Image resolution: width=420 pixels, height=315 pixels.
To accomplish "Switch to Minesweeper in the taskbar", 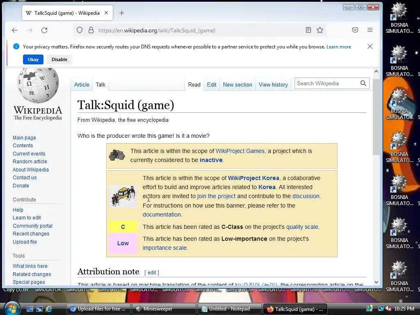I will click(x=163, y=309).
